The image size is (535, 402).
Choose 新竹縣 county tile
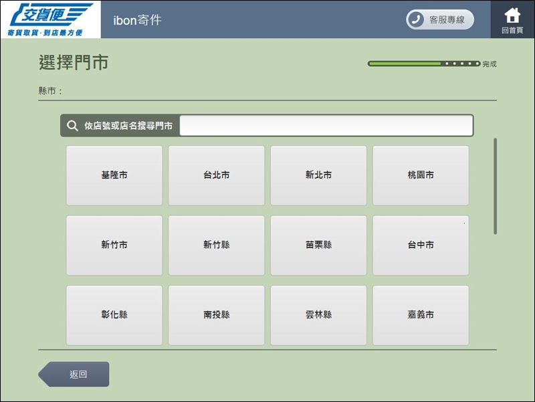(217, 245)
